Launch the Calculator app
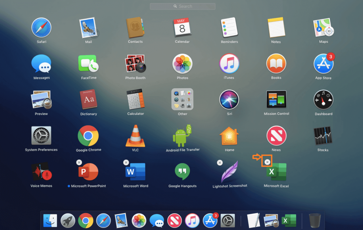The height and width of the screenshot is (230, 363). pos(135,100)
